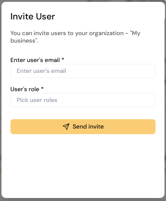Screen dimensions: 166x201
Task: Expand the user role selector's right end
Action: (x=150, y=100)
